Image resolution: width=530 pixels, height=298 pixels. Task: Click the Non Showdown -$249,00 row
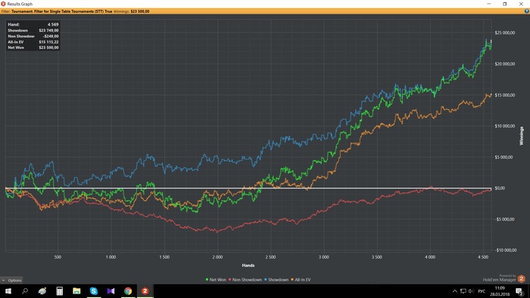tap(33, 36)
